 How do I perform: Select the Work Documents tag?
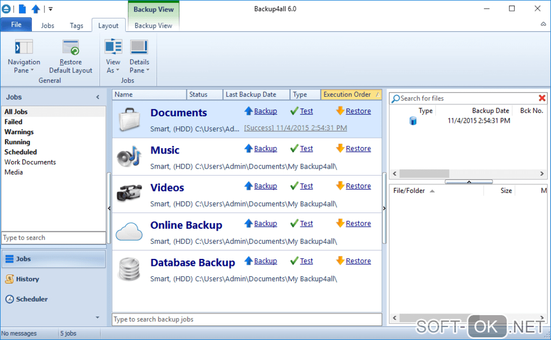[53, 162]
